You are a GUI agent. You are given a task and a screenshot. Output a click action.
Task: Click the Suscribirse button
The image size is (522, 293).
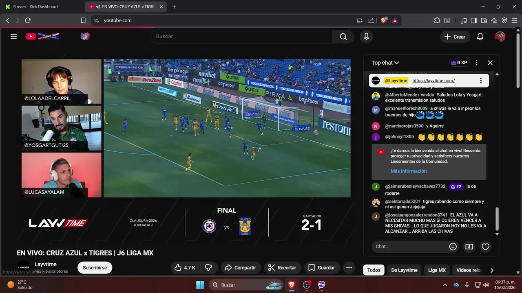point(95,268)
